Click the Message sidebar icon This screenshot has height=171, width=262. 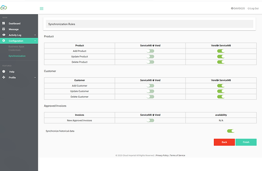[4, 29]
